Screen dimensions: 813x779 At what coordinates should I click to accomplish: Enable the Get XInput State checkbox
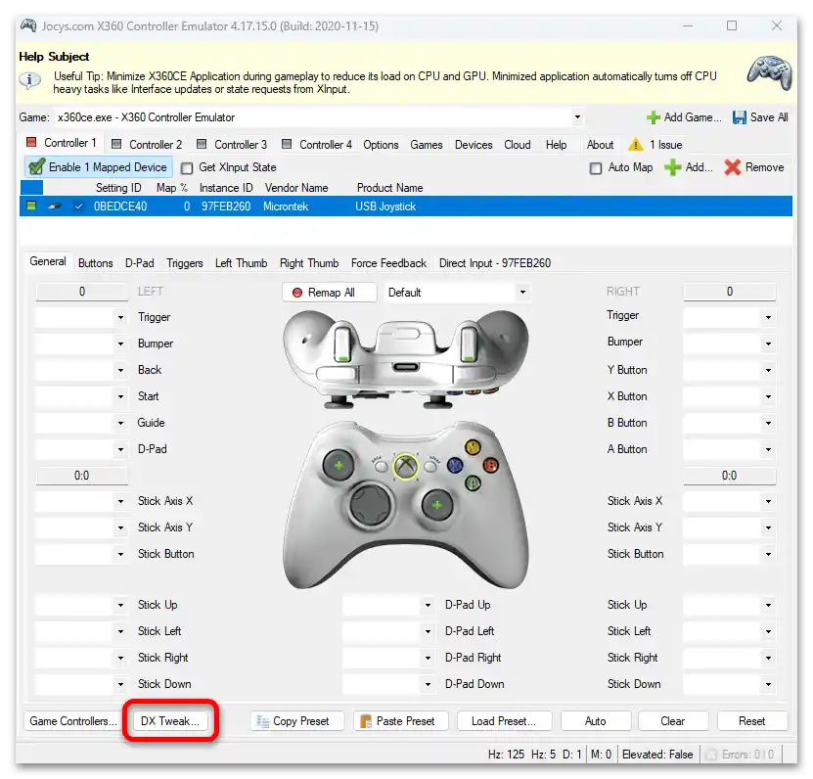pos(186,166)
